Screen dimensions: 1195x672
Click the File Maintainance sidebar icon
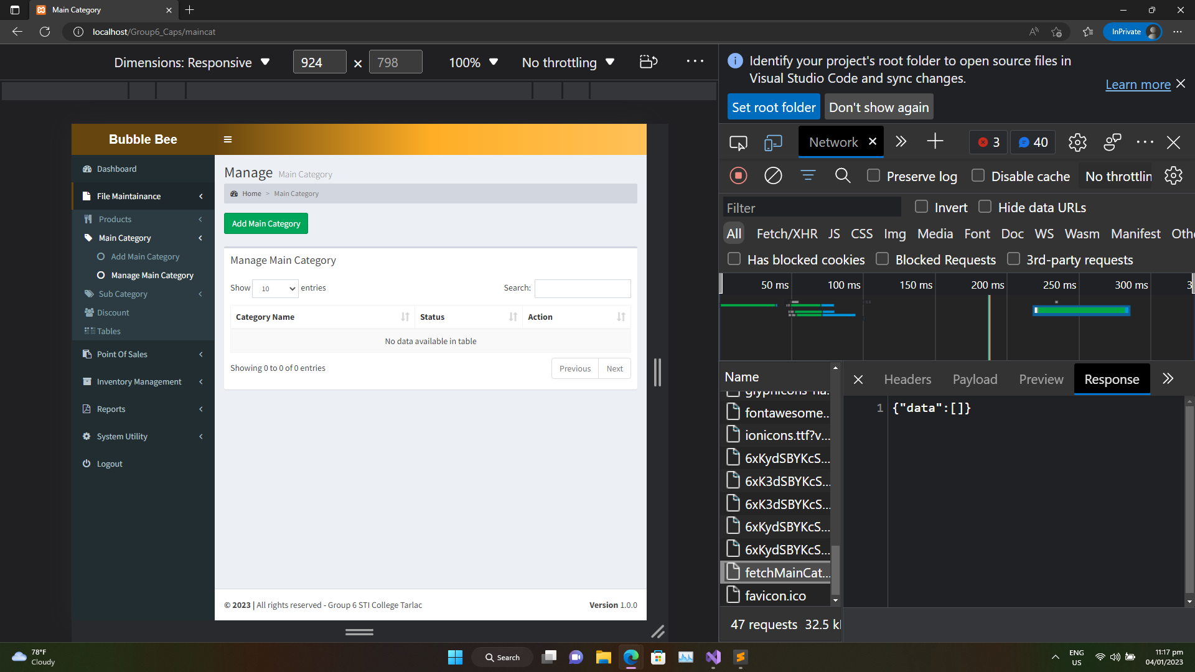click(x=87, y=196)
